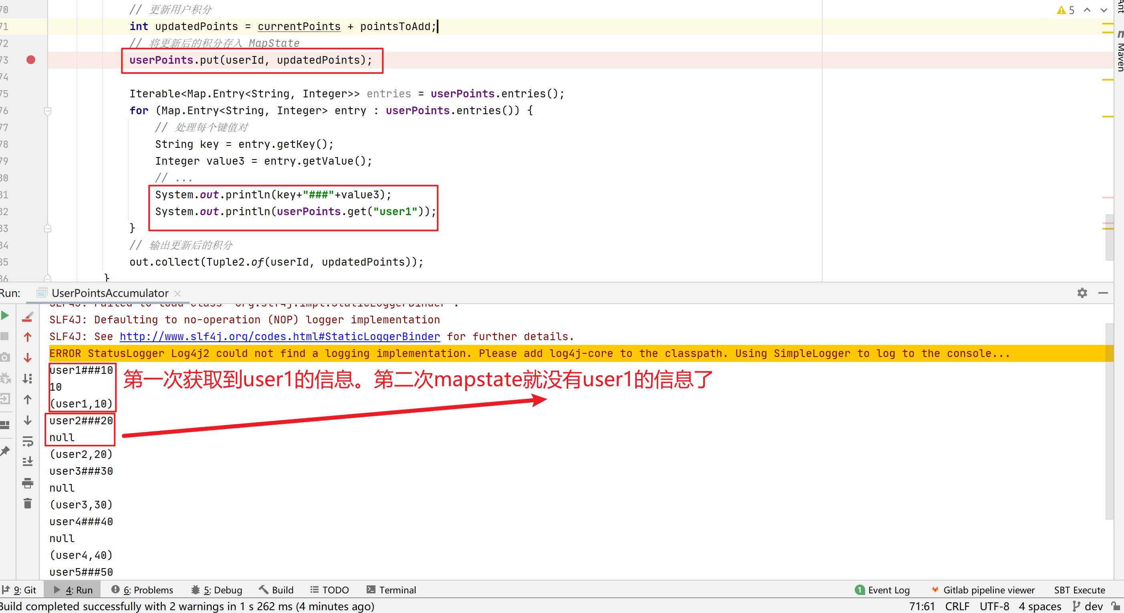The height and width of the screenshot is (613, 1124).
Task: Click the green Rerun play icon
Action: click(x=5, y=315)
